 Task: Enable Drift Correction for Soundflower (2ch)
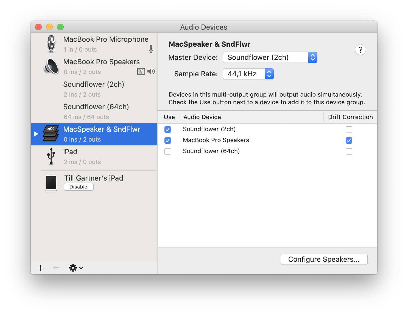click(x=349, y=130)
